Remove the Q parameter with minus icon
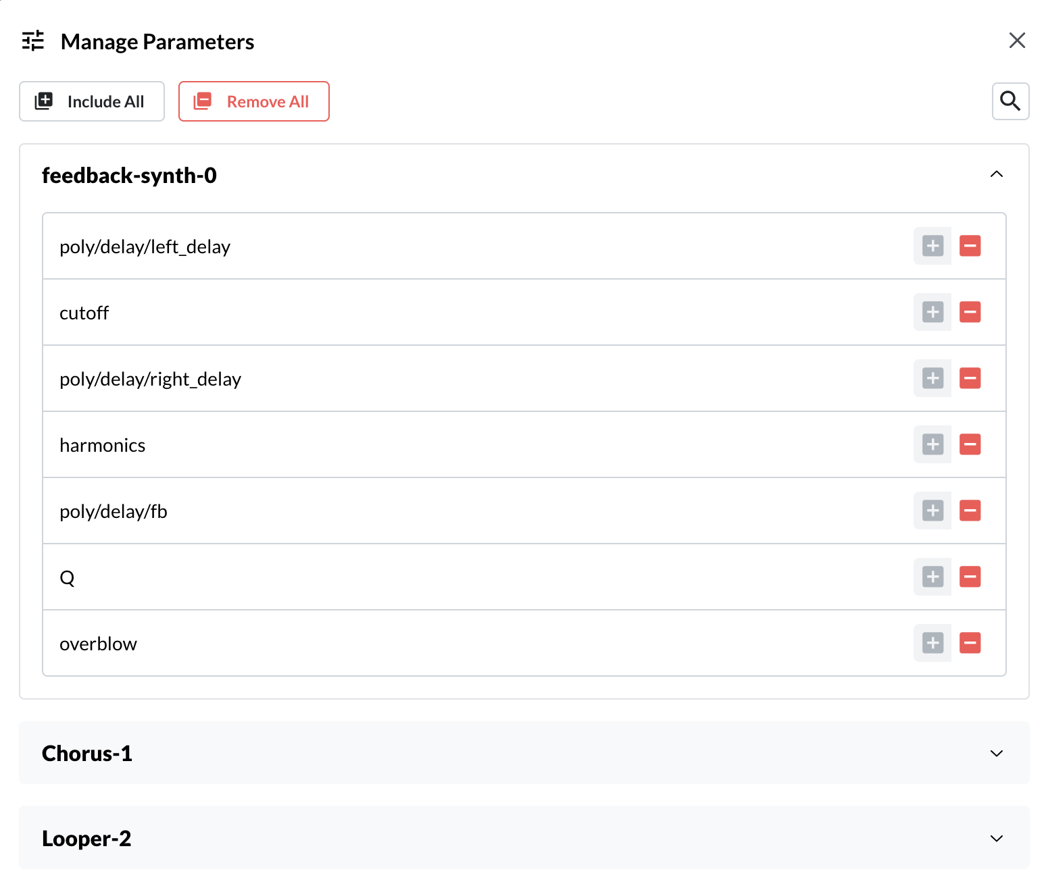This screenshot has height=886, width=1046. pos(970,577)
